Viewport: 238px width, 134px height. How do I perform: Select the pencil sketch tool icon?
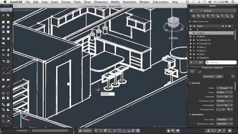pyautogui.click(x=8, y=87)
